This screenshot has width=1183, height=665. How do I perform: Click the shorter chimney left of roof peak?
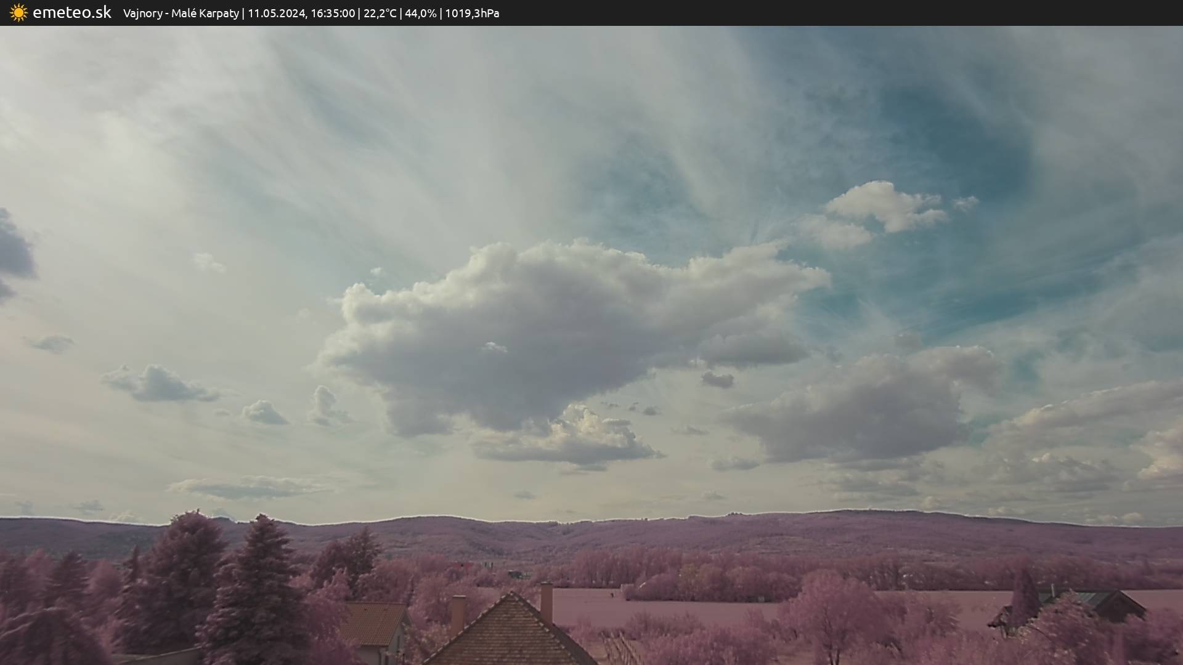tap(458, 613)
